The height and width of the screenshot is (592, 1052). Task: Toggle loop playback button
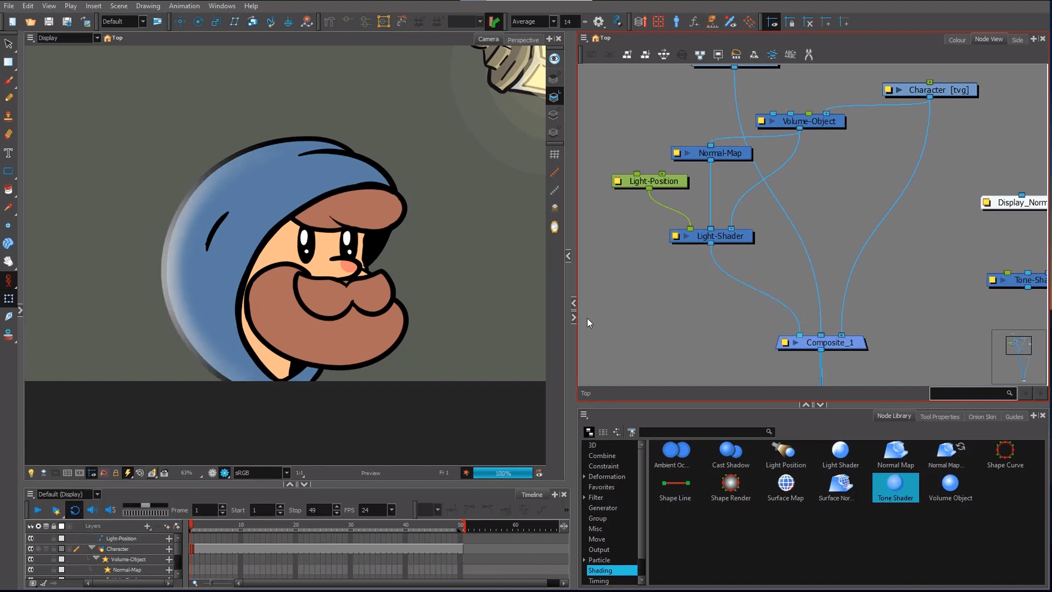(x=75, y=510)
